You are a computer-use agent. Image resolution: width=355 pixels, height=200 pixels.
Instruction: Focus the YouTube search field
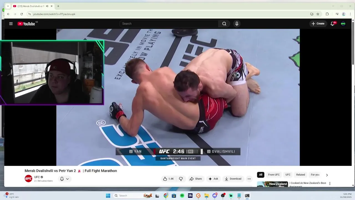[169, 24]
